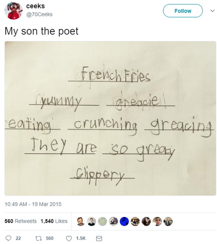217x244 pixels.
Task: View the 560 Retweets list
Action: (20, 221)
